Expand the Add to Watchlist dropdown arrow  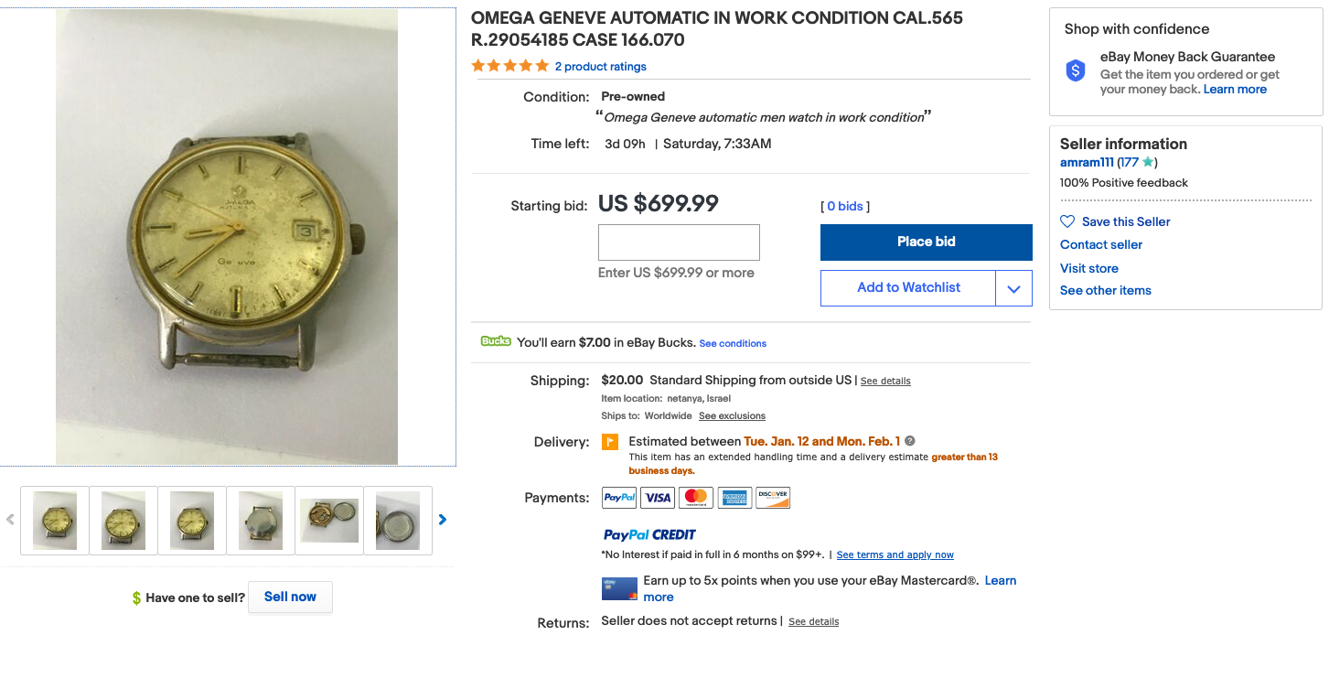tap(1013, 288)
